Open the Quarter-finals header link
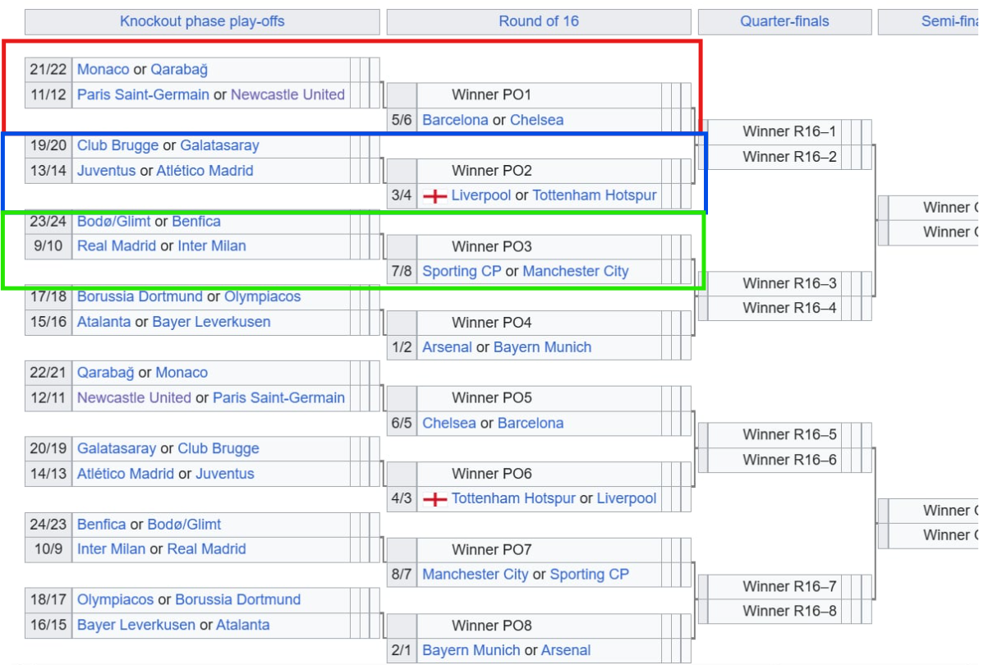 pos(784,21)
